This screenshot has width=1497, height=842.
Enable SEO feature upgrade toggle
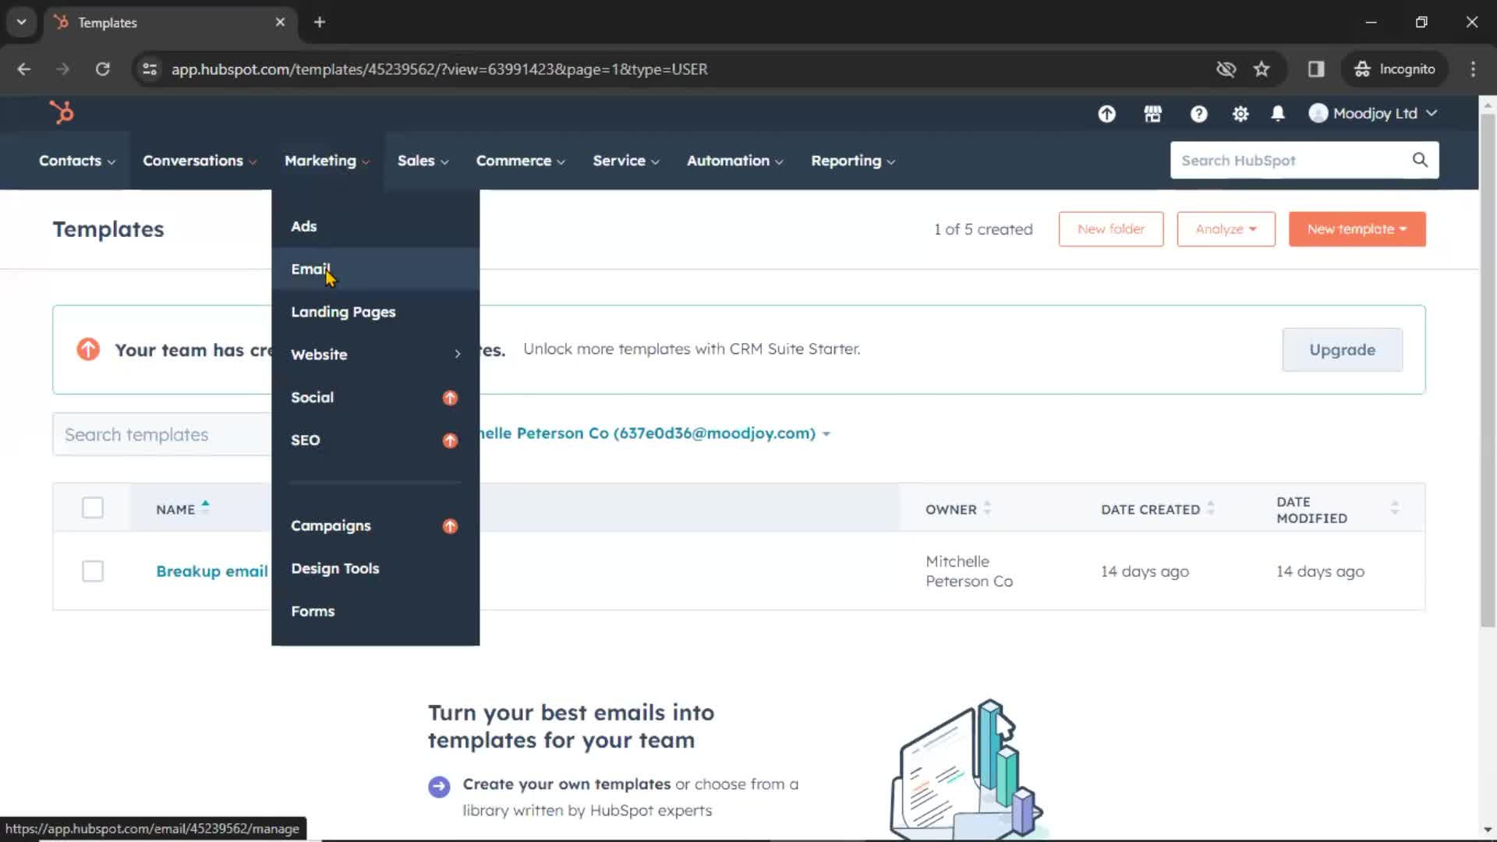(449, 440)
